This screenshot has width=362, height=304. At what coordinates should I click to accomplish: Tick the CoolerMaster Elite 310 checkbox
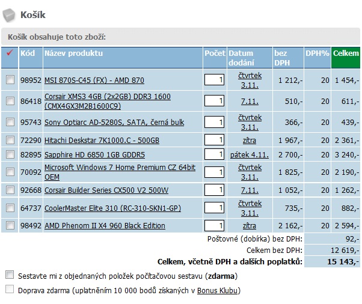click(10, 208)
